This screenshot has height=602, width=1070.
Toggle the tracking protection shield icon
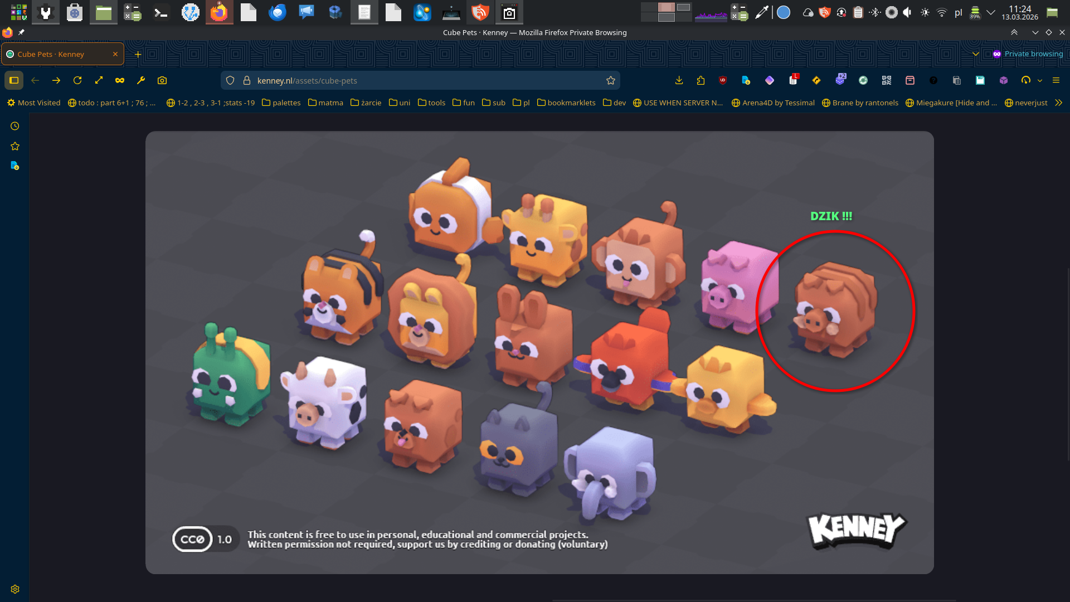point(230,80)
